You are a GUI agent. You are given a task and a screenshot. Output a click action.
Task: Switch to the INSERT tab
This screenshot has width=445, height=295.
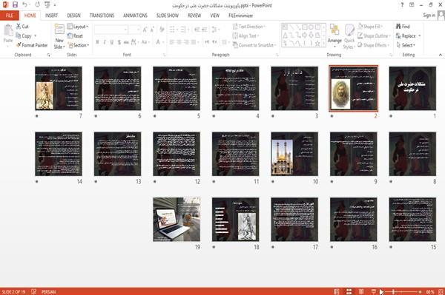pyautogui.click(x=51, y=16)
